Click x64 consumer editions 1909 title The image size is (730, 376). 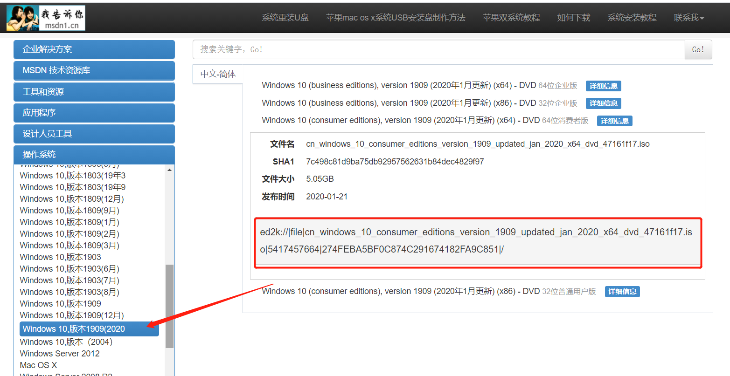(401, 120)
